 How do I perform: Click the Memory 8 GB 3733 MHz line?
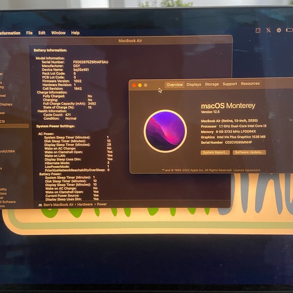pos(228,131)
